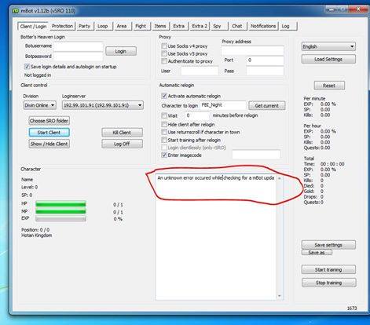Click the Start training button
This screenshot has height=325, width=370.
coord(328,269)
